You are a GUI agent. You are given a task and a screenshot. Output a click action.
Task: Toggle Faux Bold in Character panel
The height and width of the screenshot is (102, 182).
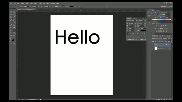pos(128,33)
